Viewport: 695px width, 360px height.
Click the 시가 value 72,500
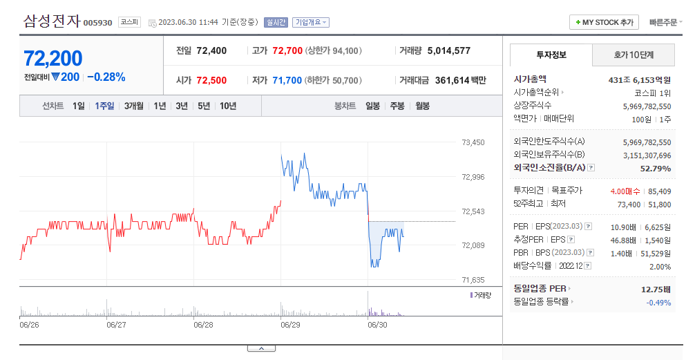(211, 80)
